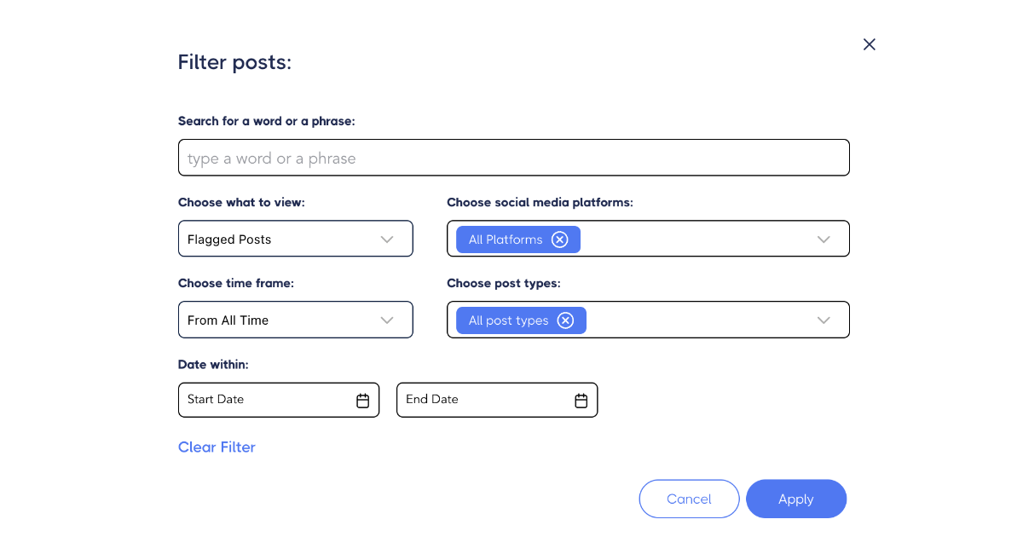Image resolution: width=1023 pixels, height=554 pixels.
Task: Close the Filter posts dialog
Action: (869, 44)
